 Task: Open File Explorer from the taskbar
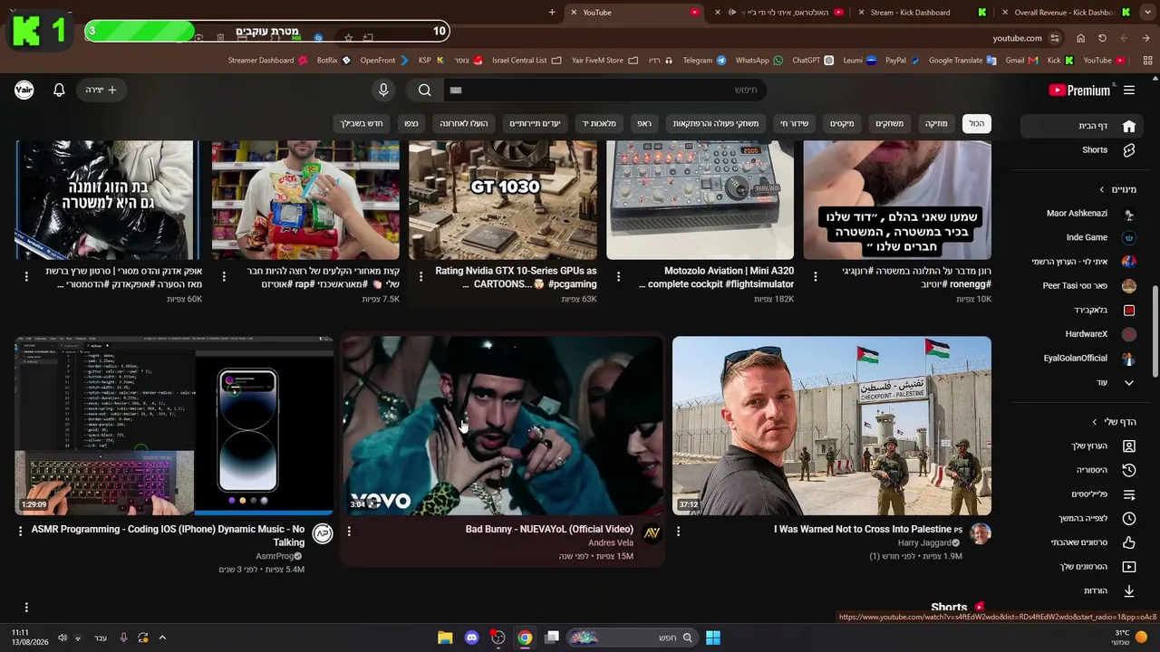(445, 638)
